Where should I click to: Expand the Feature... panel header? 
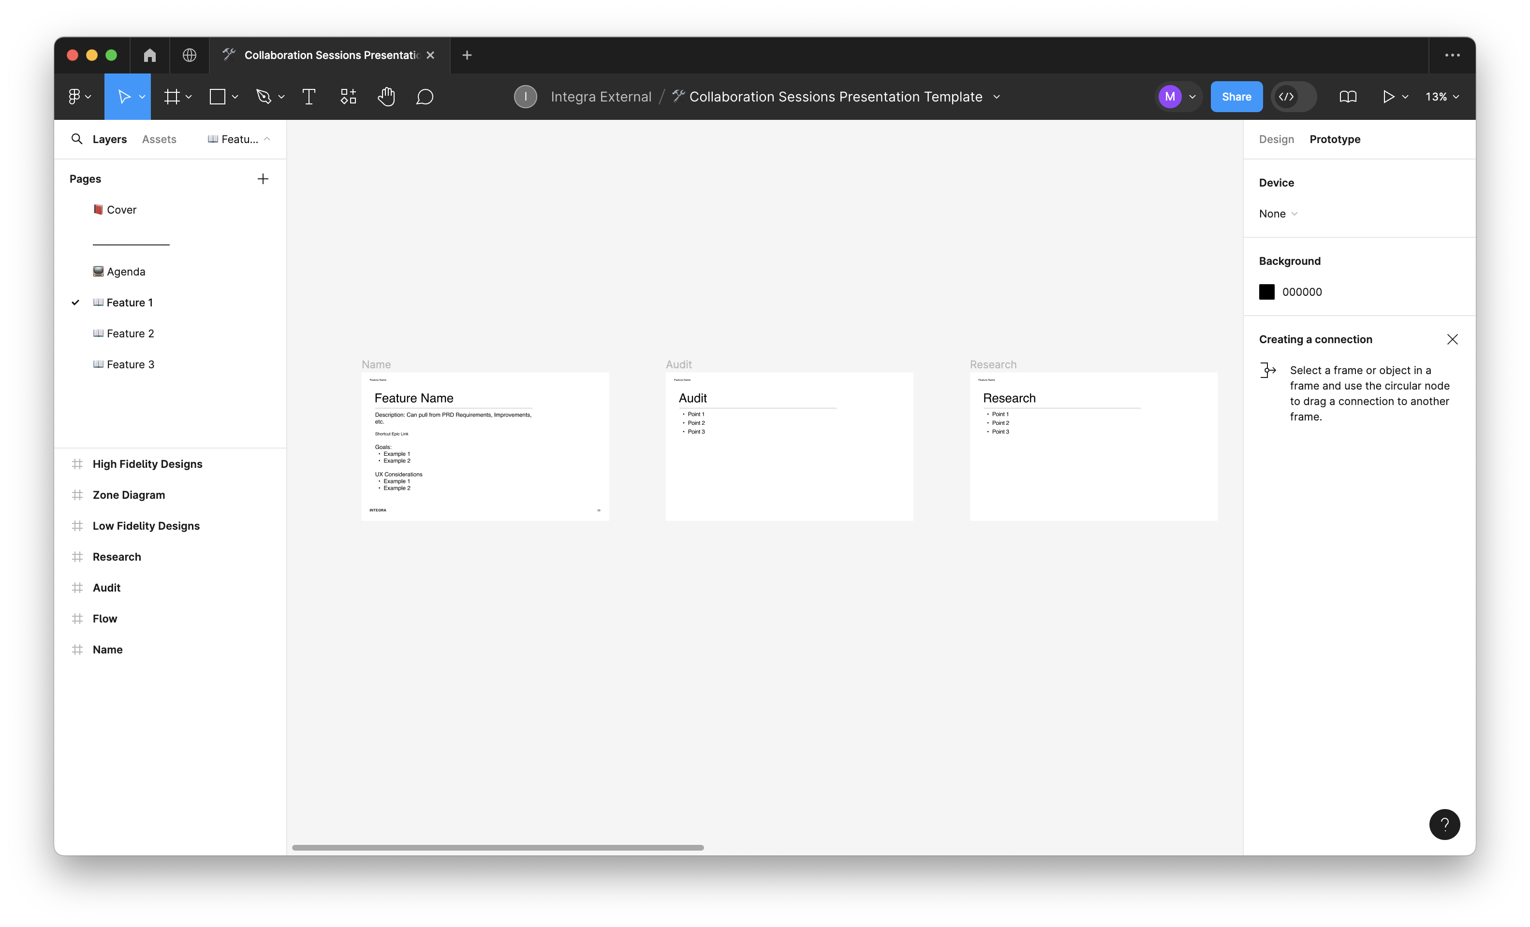[239, 139]
